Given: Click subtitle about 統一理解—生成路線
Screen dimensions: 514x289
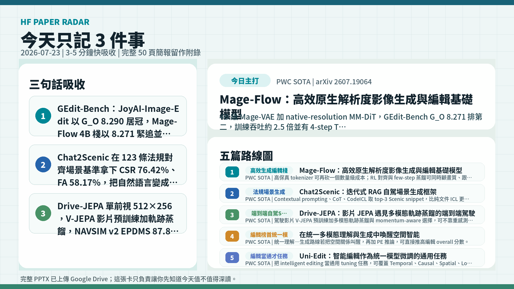Looking at the screenshot, I should click(357, 242).
